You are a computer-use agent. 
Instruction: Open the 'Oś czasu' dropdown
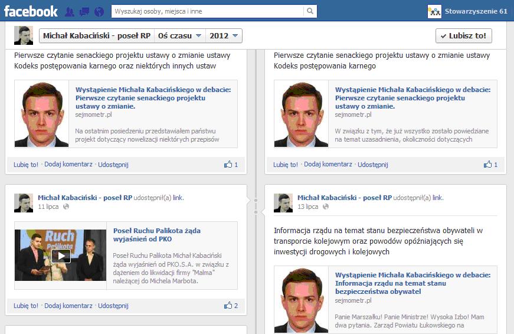[x=180, y=36]
